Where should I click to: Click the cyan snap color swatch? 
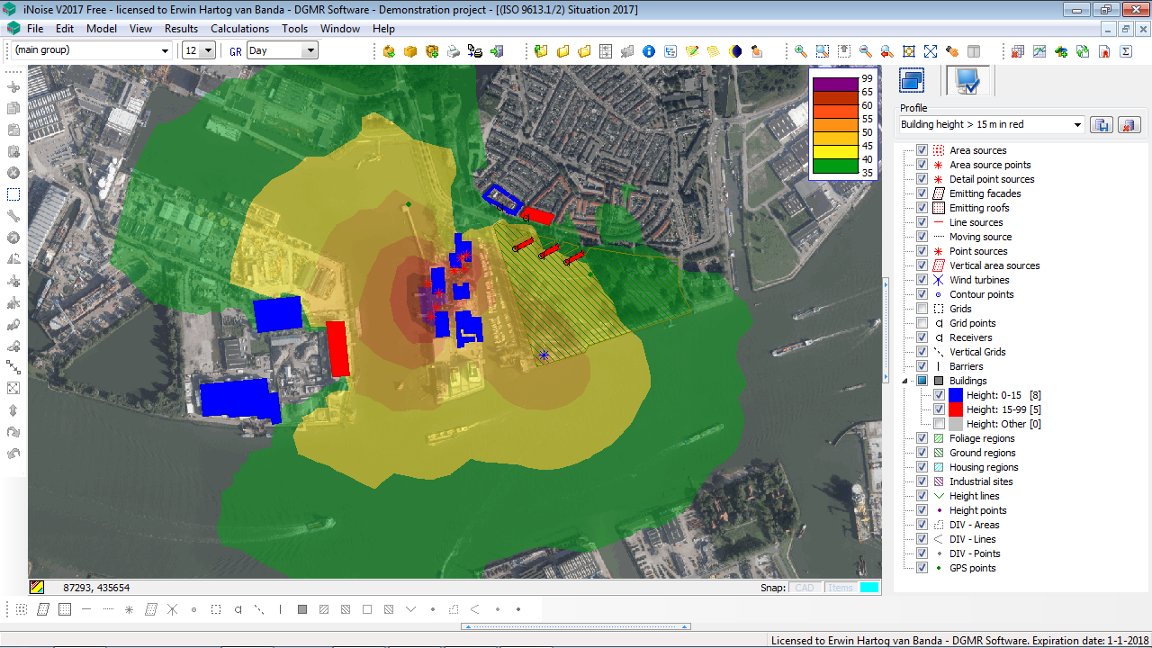pyautogui.click(x=868, y=588)
